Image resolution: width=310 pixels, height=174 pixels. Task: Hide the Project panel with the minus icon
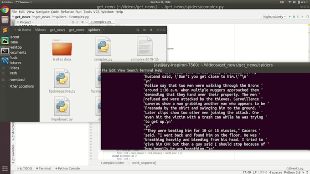click(87, 22)
